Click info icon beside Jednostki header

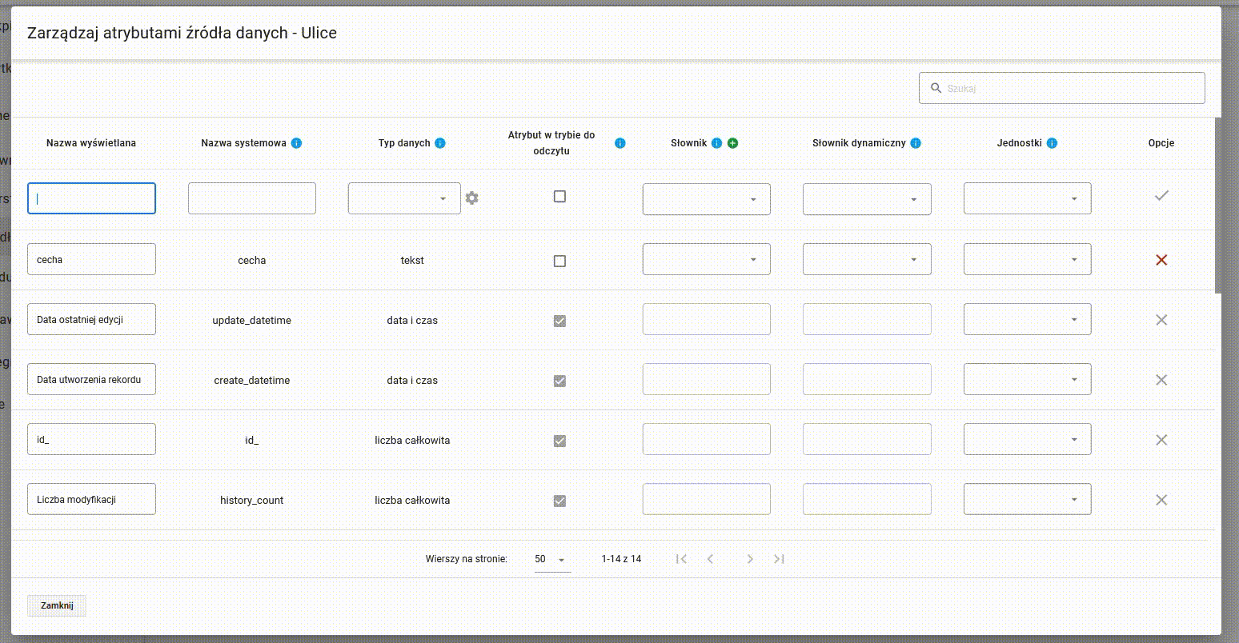1052,143
